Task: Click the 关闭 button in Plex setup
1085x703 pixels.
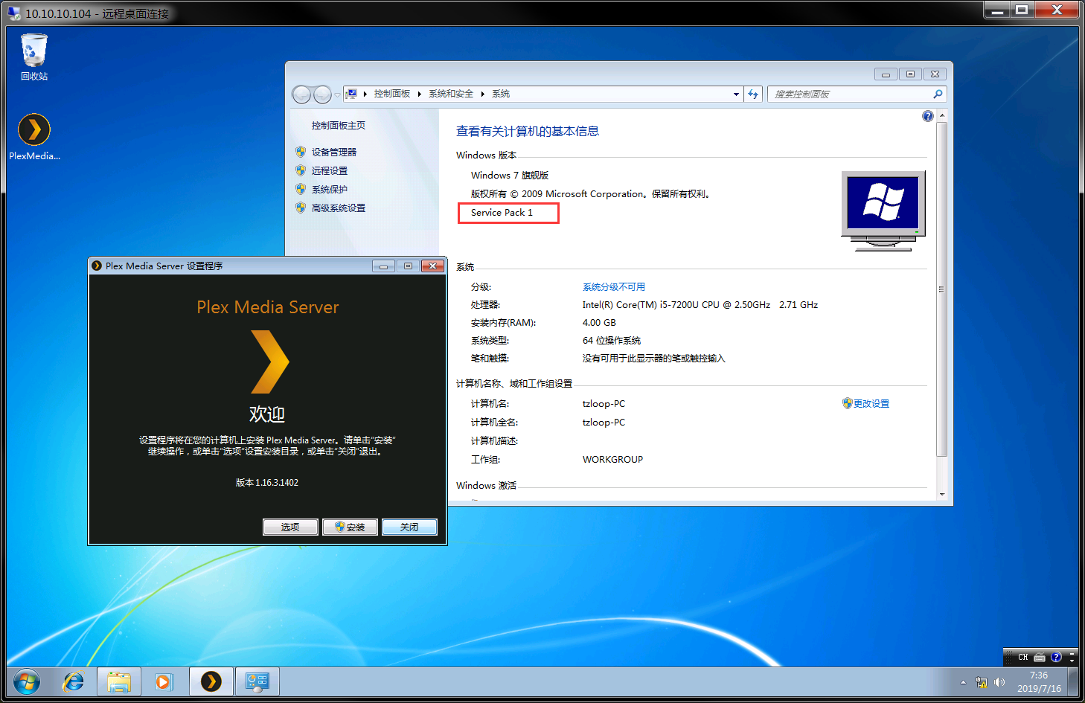Action: click(x=409, y=527)
